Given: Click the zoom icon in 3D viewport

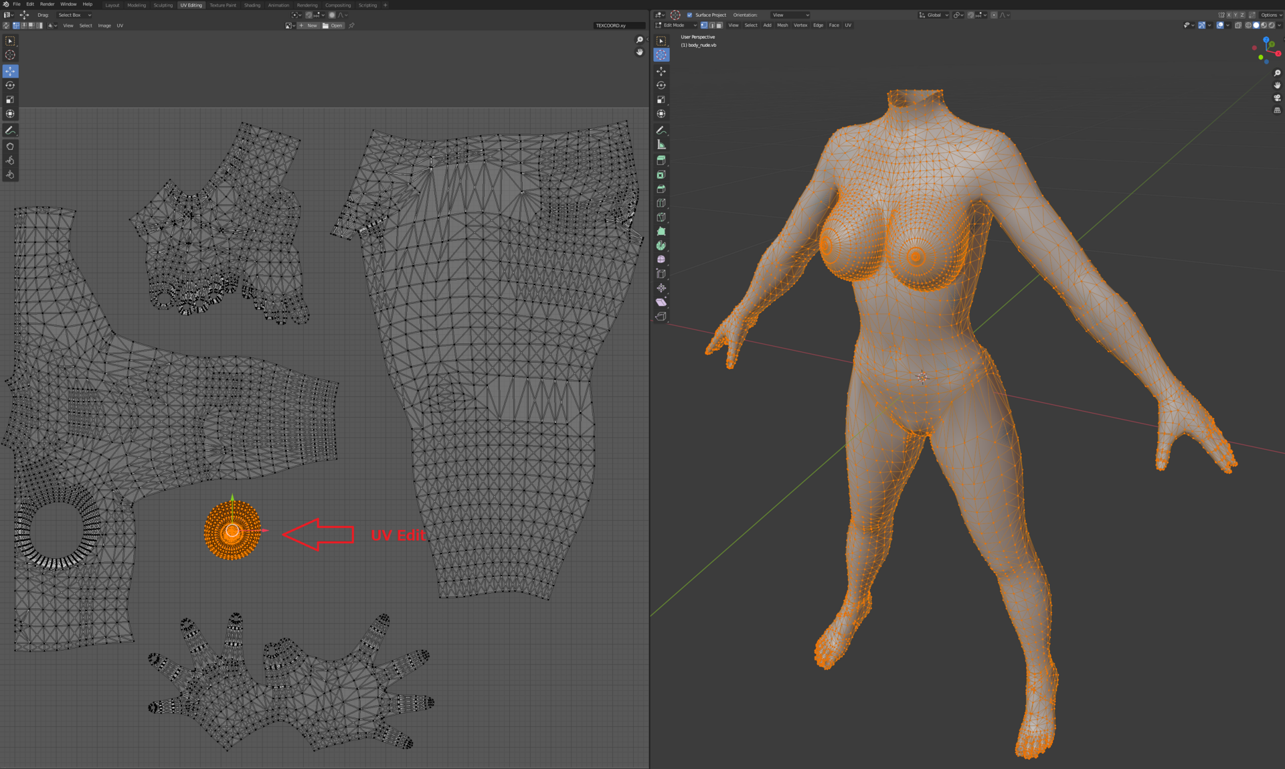Looking at the screenshot, I should (x=1277, y=73).
